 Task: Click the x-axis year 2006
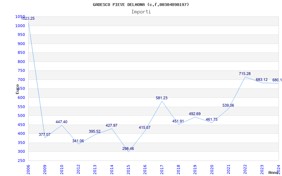28,169
